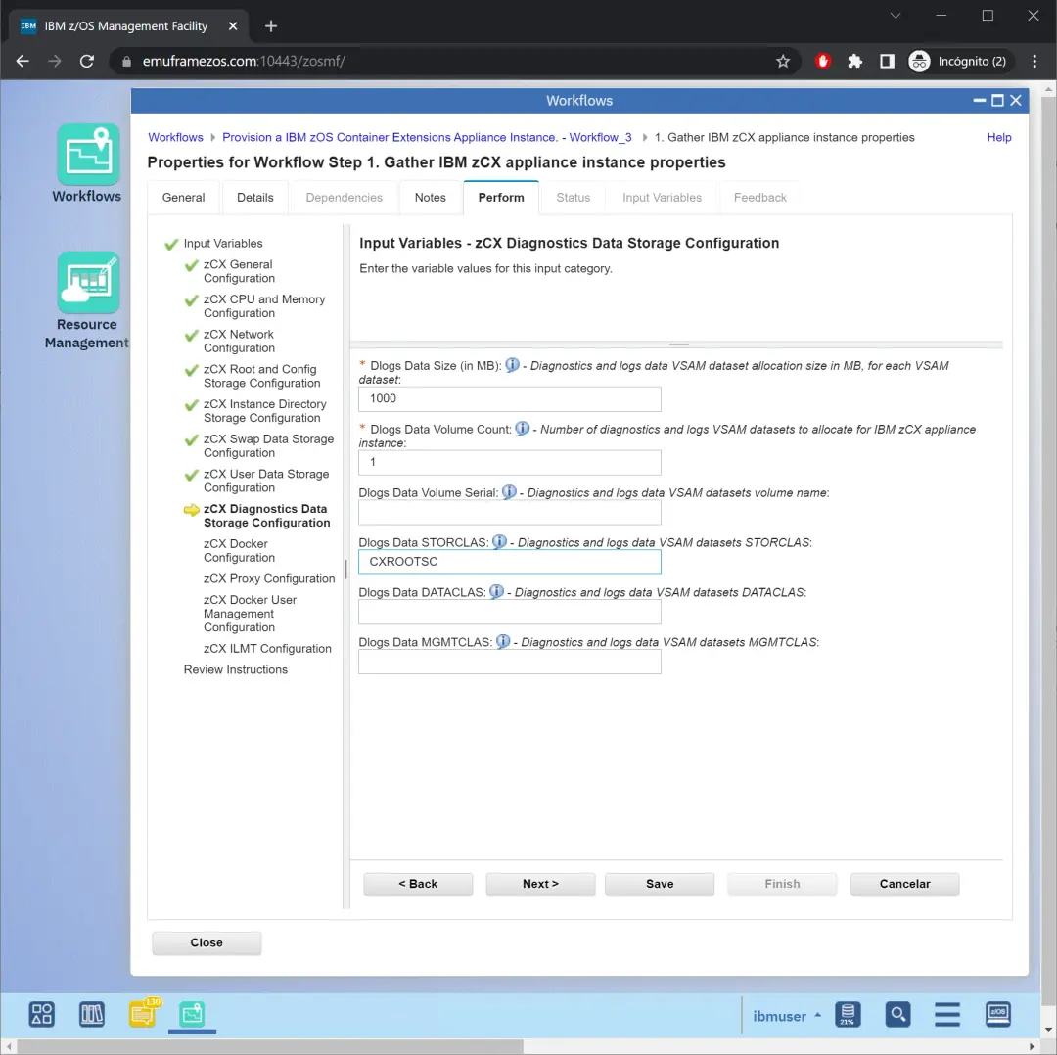Open a new browser tab

(271, 26)
